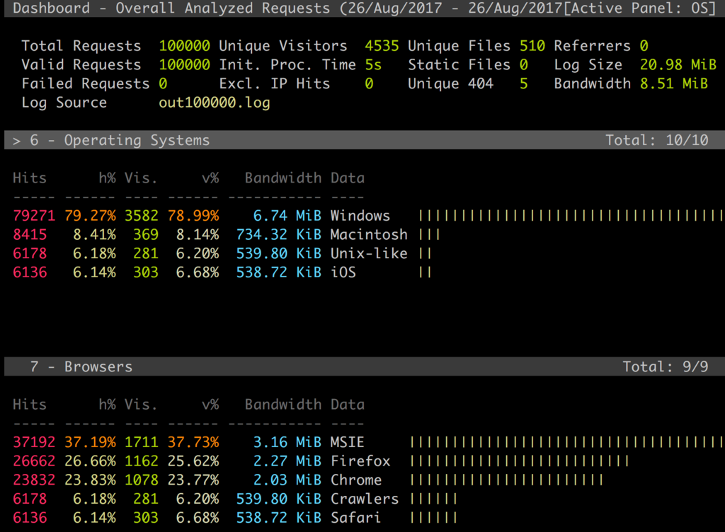Click the Unique Files value 510
Image resolution: width=725 pixels, height=532 pixels.
[x=532, y=46]
